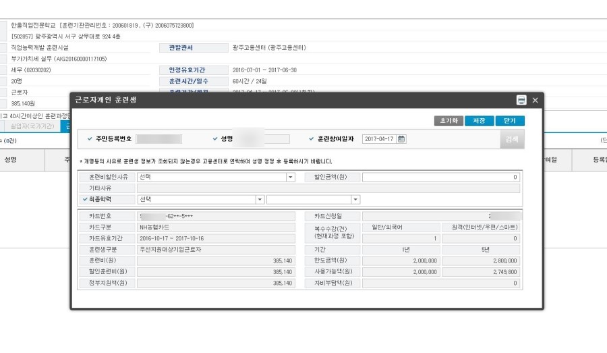
Task: Click the 원격(인터넷/우편/스마트) column header
Action: click(x=481, y=227)
